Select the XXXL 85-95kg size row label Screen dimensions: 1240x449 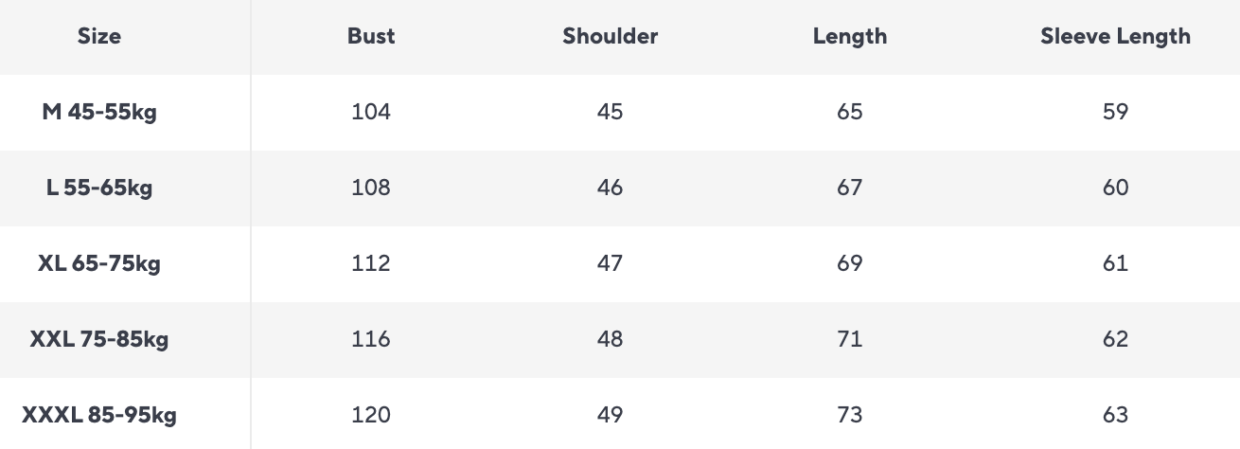pyautogui.click(x=99, y=415)
